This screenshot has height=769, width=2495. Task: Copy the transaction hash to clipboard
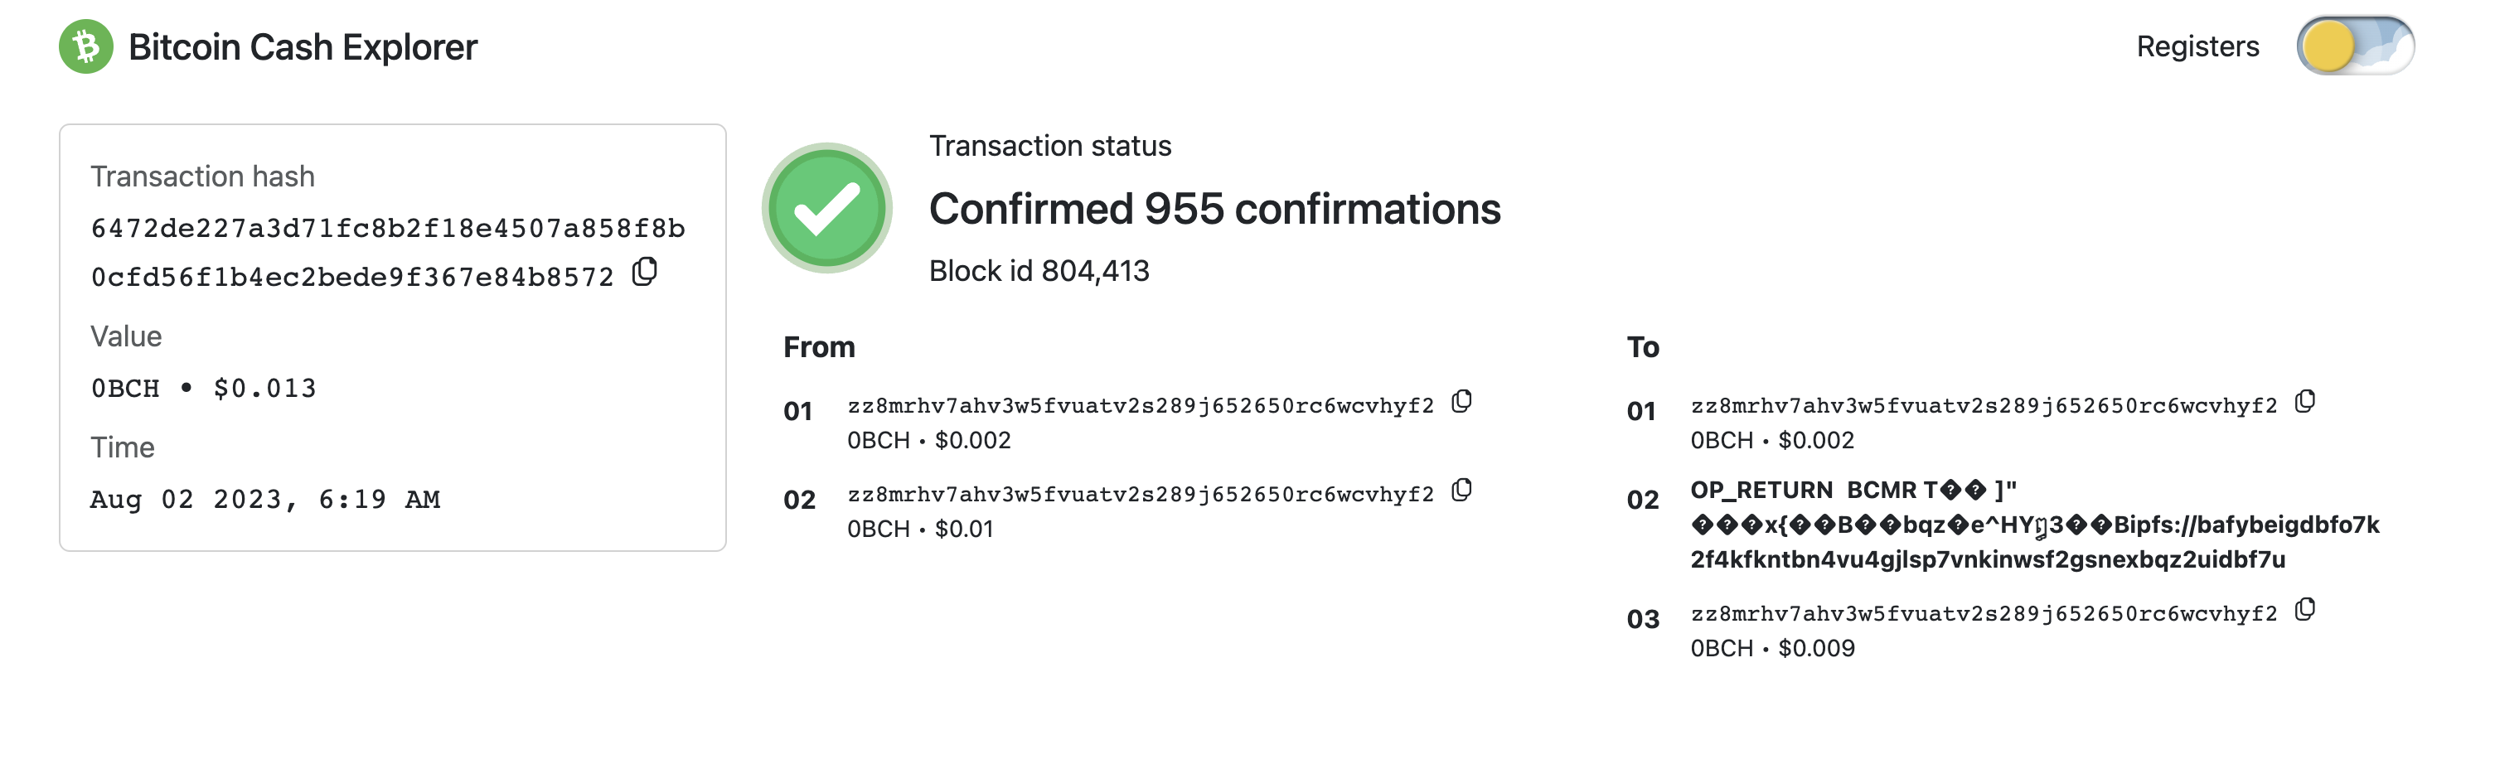645,272
